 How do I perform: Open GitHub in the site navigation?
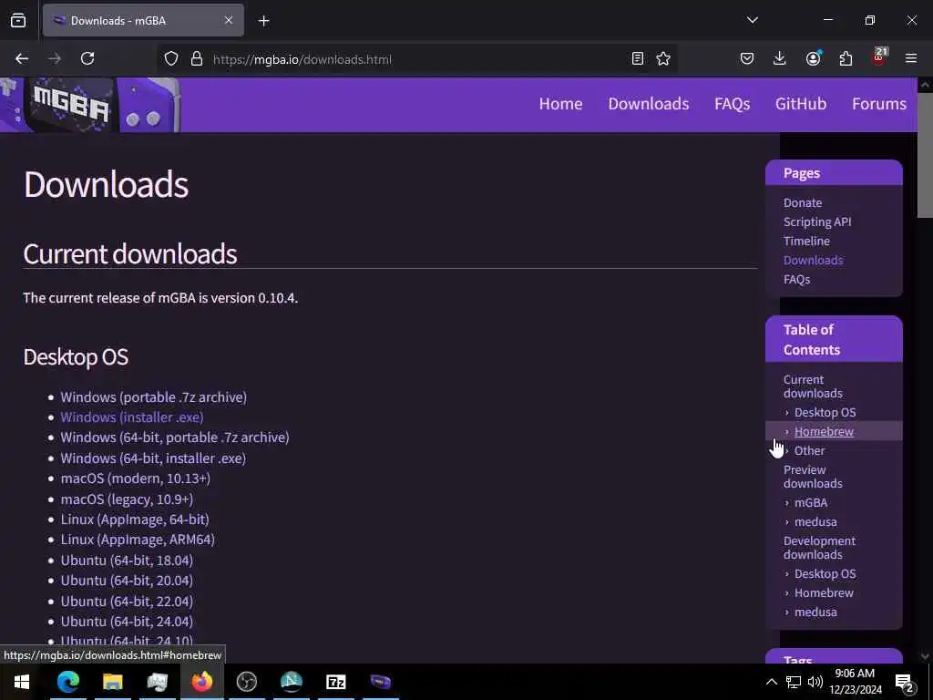[800, 104]
